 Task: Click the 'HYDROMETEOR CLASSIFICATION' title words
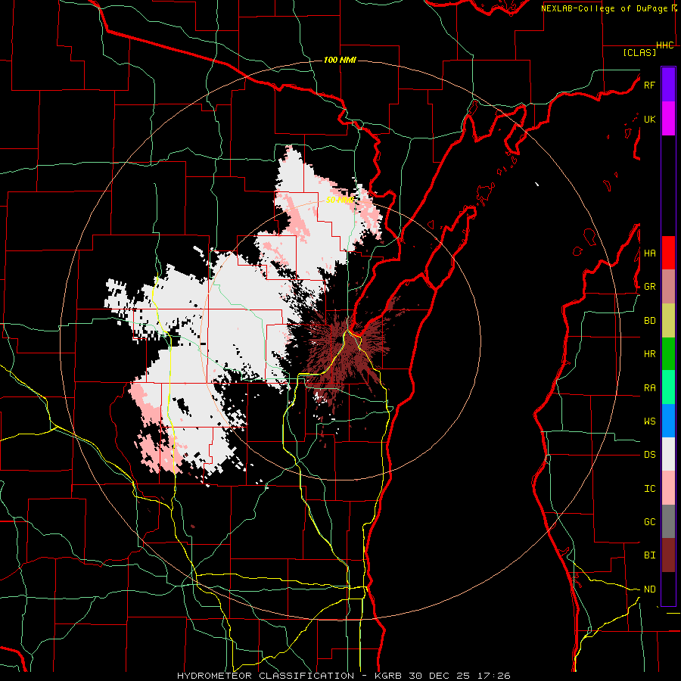(266, 676)
